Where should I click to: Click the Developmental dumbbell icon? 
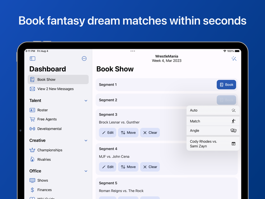point(32,129)
